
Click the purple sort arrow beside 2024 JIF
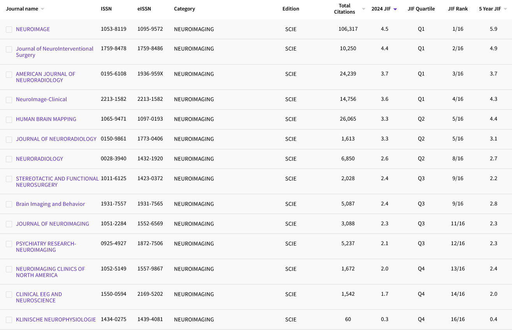click(x=395, y=9)
